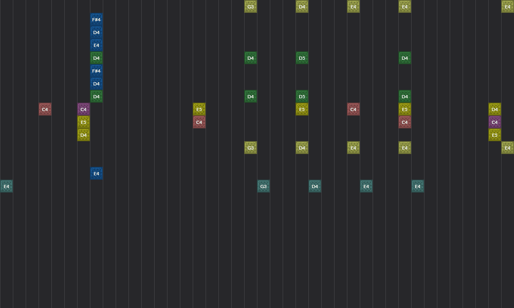
Task: Select the purple C4 note beneath the yellow D4
Action: 495,122
